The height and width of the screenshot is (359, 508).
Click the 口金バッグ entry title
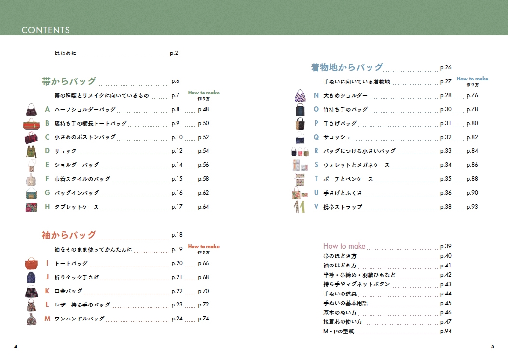(x=69, y=291)
